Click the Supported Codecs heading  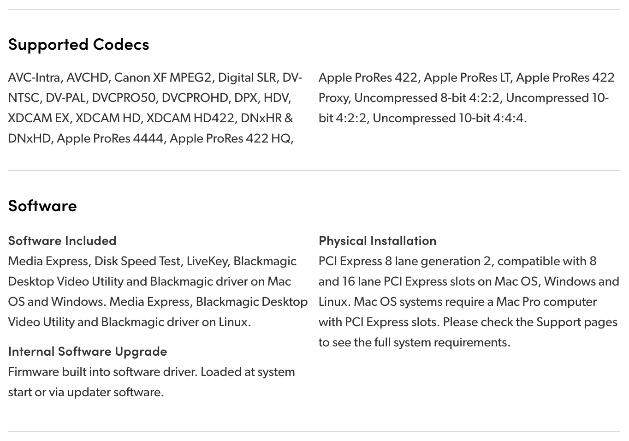pyautogui.click(x=78, y=45)
